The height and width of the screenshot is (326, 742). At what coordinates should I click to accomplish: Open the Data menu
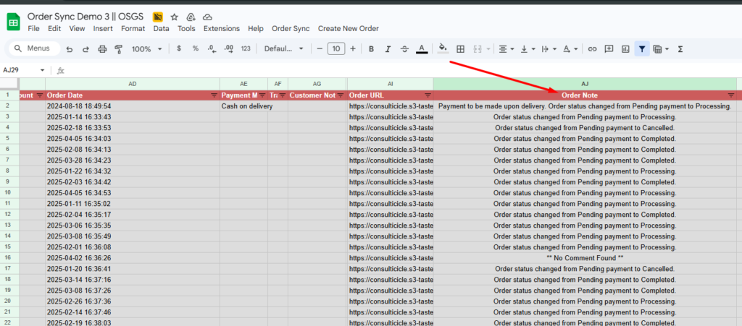(161, 28)
